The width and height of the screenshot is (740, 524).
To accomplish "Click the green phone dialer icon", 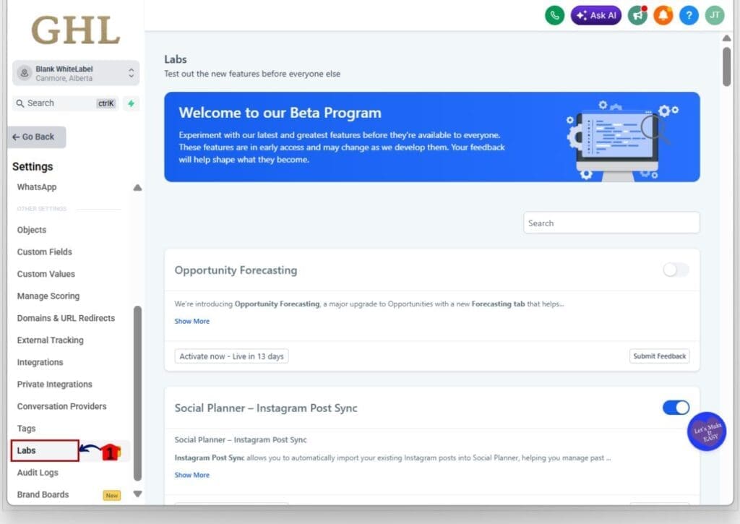I will pyautogui.click(x=554, y=15).
